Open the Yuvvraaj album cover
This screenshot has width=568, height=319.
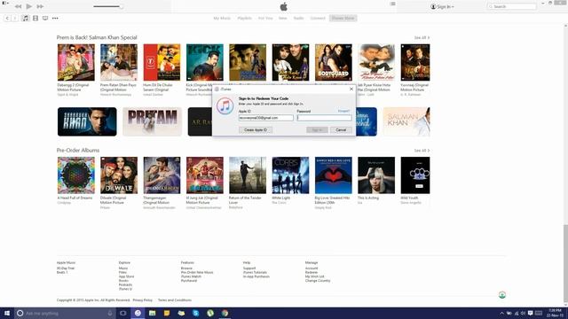[415, 63]
